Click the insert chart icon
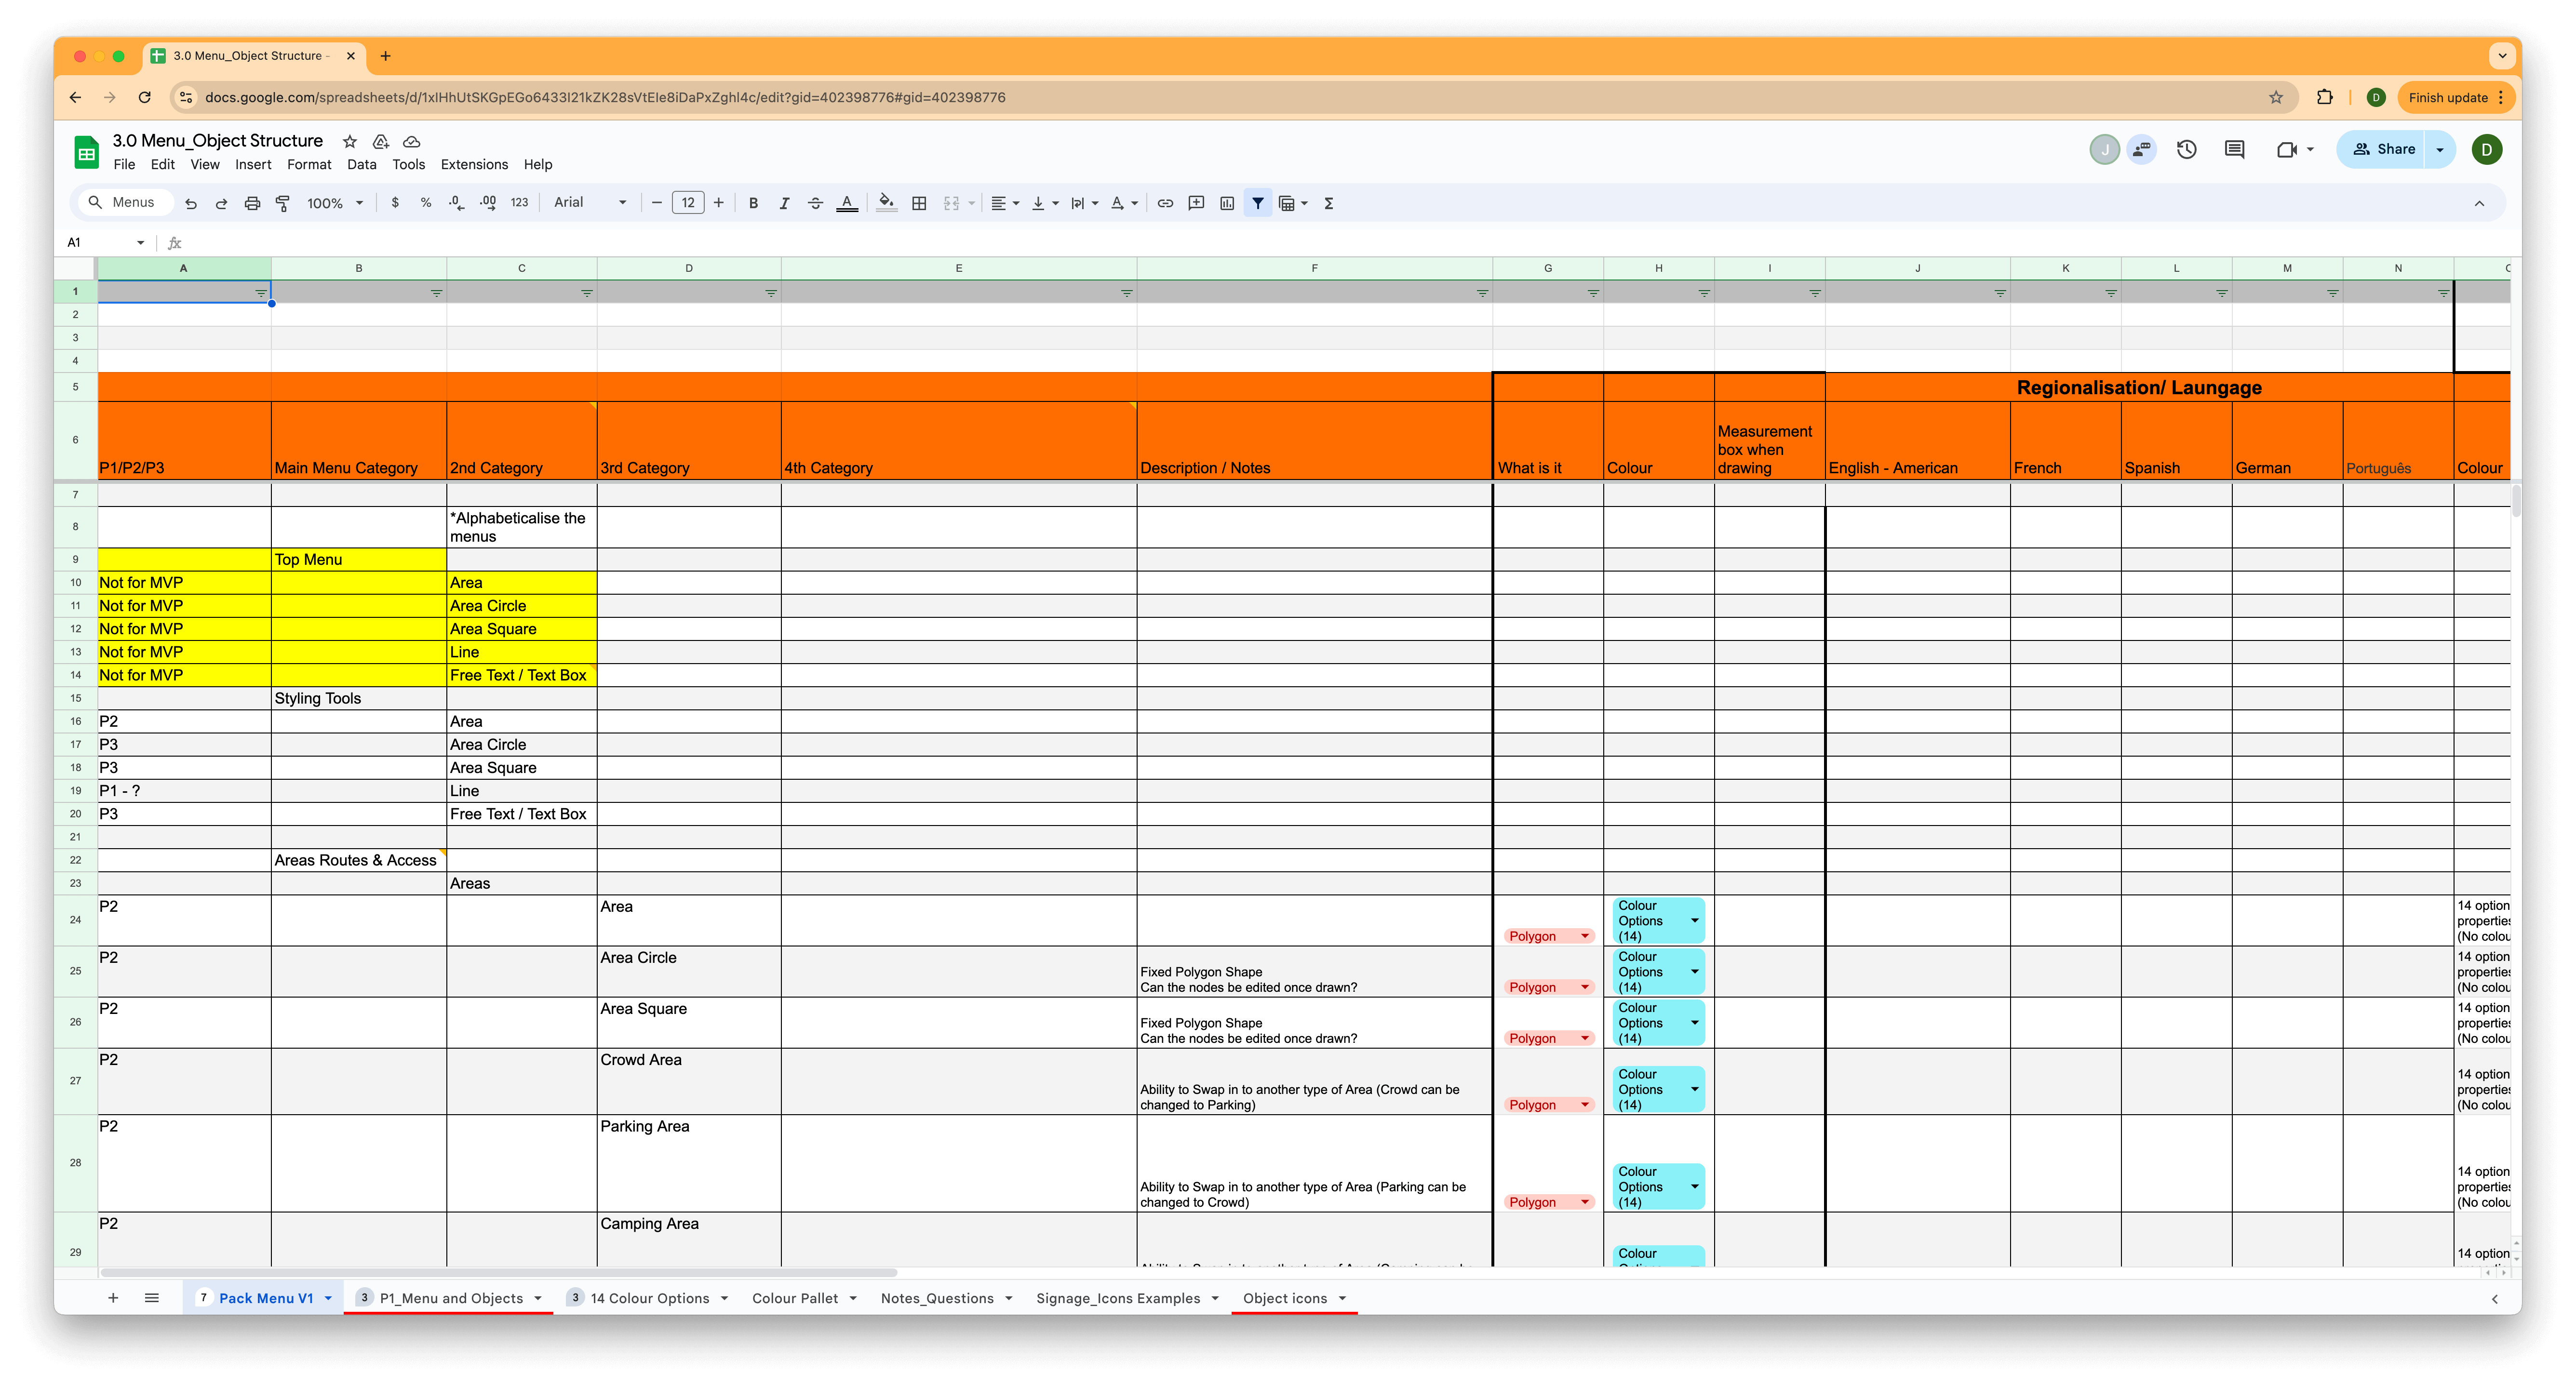Screen dimensions: 2576x1386 point(1227,203)
